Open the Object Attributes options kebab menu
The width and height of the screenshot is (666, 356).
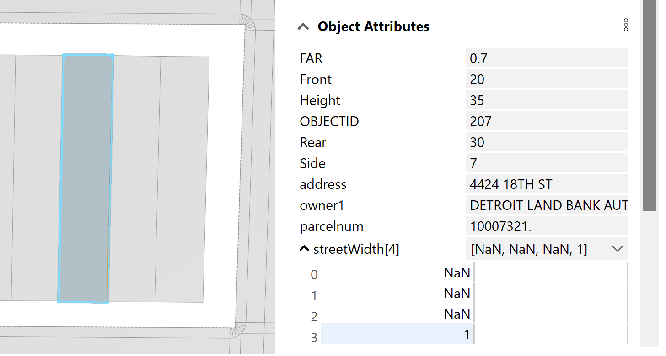coord(625,26)
